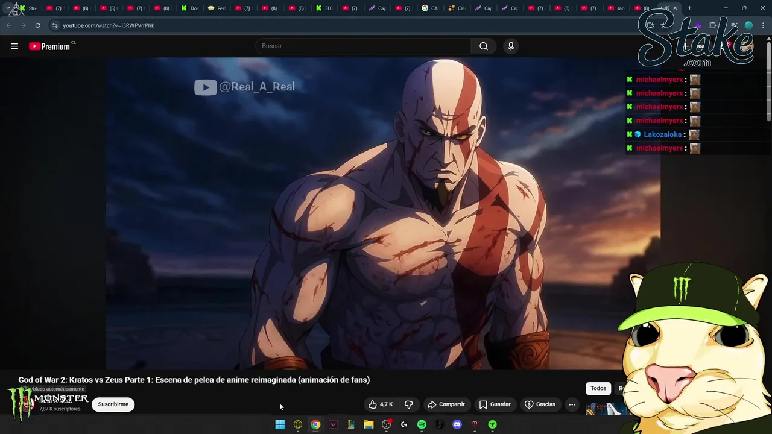The width and height of the screenshot is (772, 434).
Task: Click the browser forward arrow
Action: coord(24,25)
